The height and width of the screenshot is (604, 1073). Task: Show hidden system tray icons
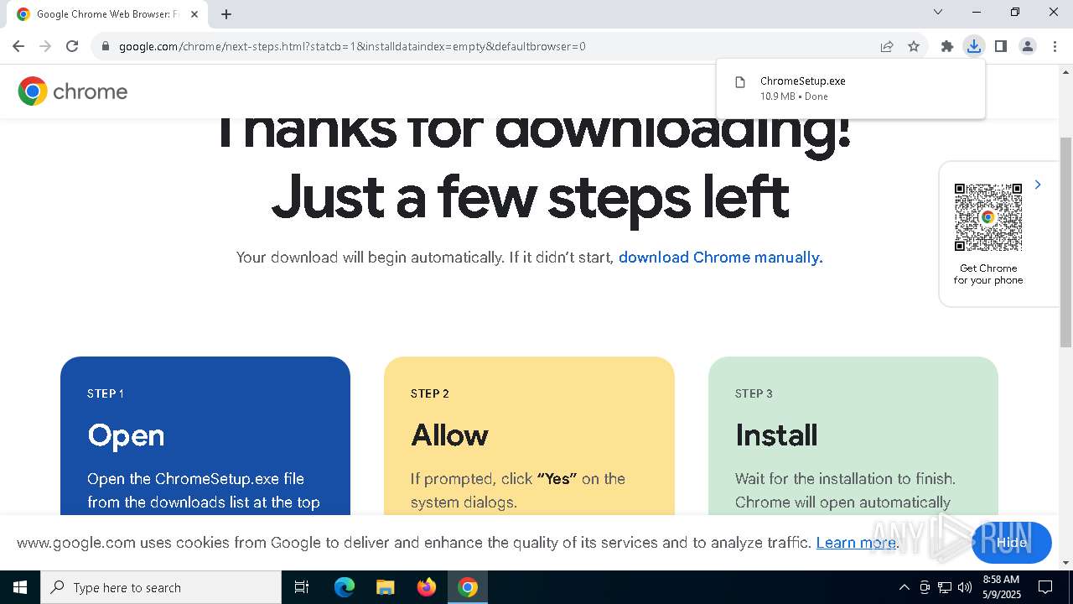(904, 587)
